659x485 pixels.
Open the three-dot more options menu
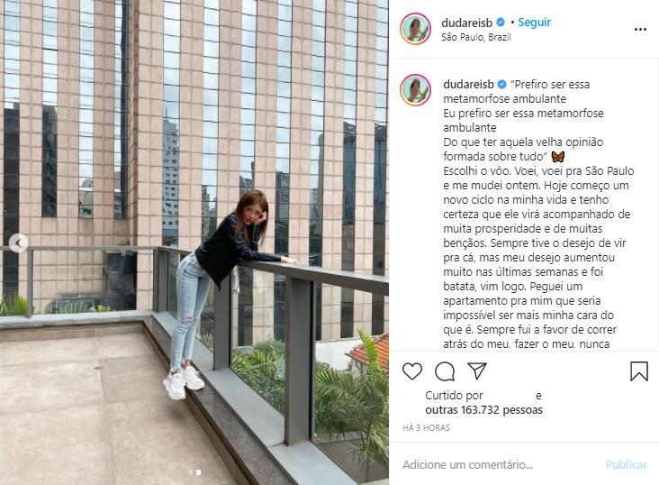pyautogui.click(x=640, y=29)
